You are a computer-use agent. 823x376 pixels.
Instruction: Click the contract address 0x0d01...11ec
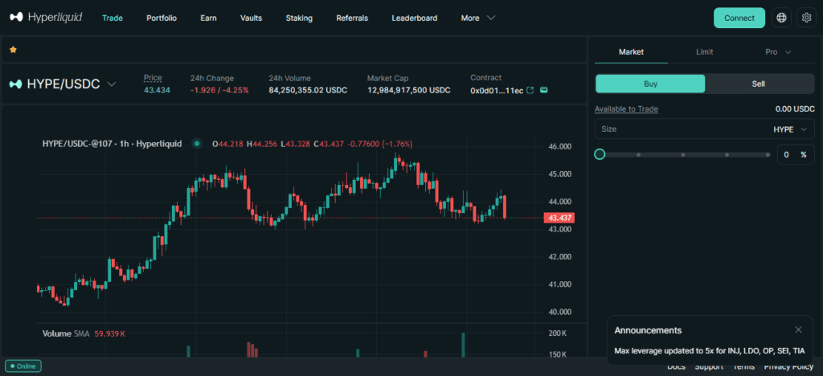tap(497, 90)
